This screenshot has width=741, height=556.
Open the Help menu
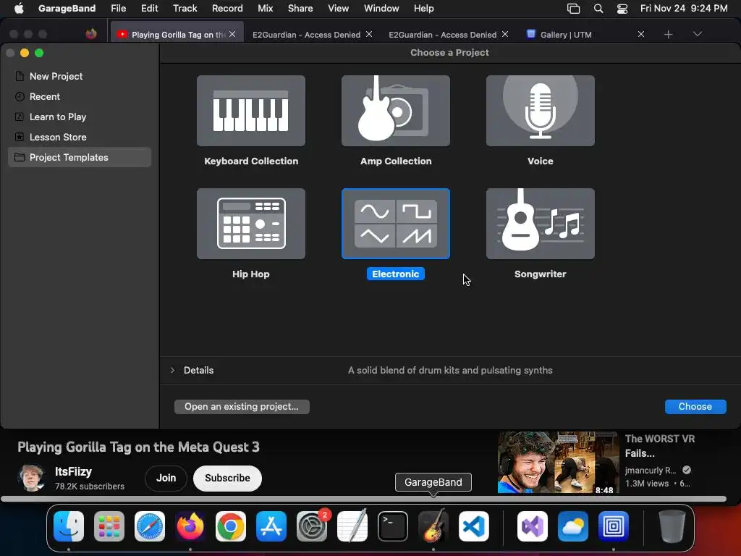click(x=423, y=8)
